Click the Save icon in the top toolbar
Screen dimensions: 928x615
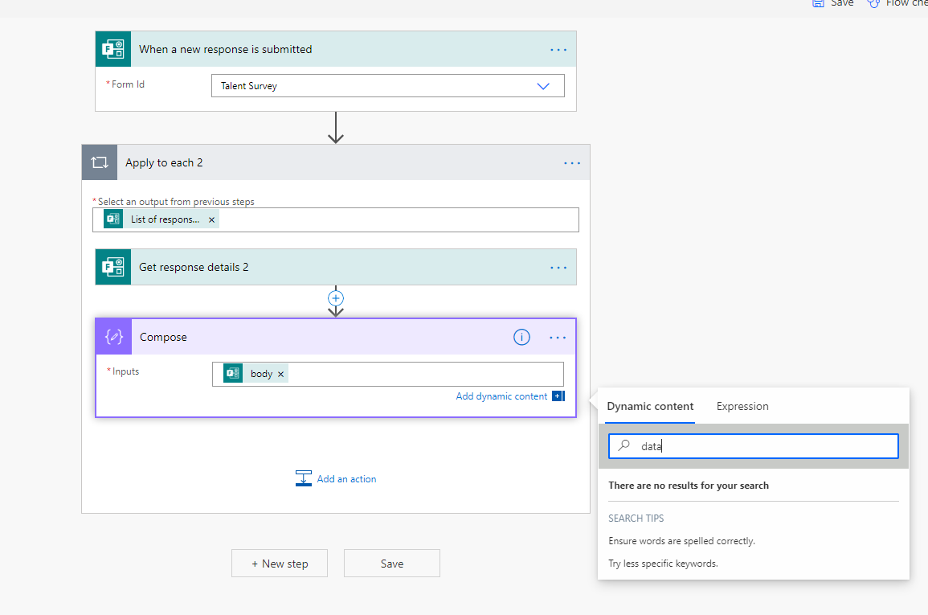[x=816, y=4]
